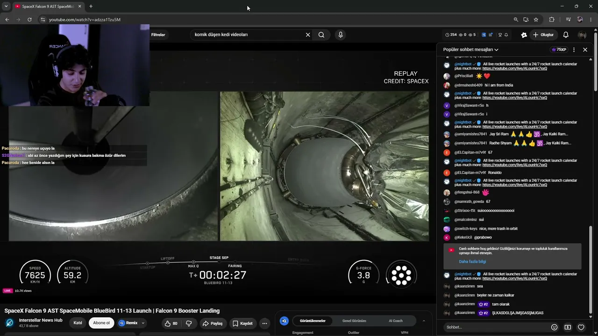
Task: Click the @drmahesh6409 chat username
Action: point(468,85)
